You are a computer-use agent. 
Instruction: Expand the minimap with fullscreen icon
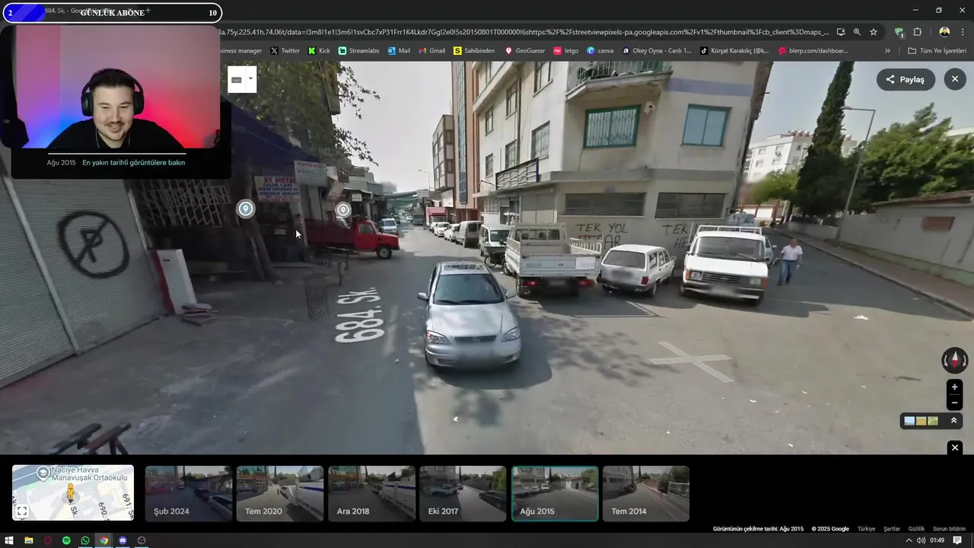(22, 511)
